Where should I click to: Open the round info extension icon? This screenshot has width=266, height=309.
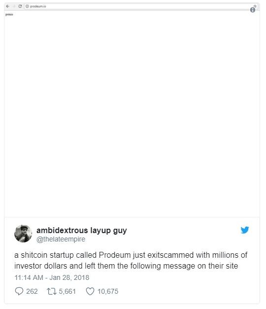(x=252, y=10)
